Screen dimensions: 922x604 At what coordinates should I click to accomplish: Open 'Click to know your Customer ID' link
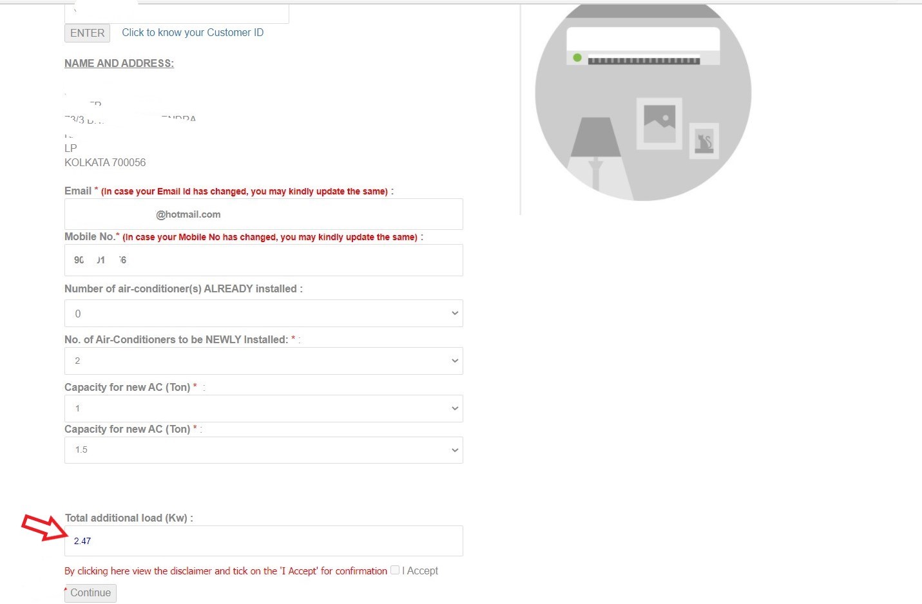click(x=193, y=33)
